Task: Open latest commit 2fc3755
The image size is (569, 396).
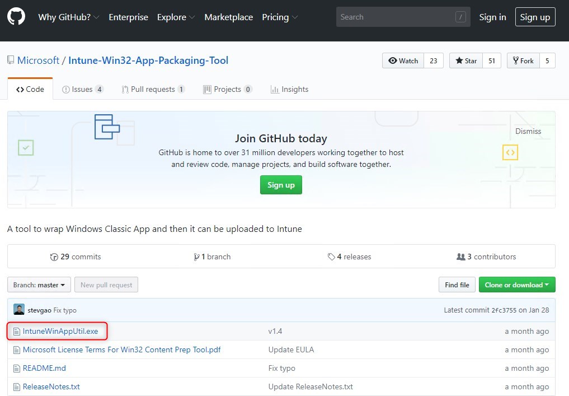Action: [x=504, y=310]
